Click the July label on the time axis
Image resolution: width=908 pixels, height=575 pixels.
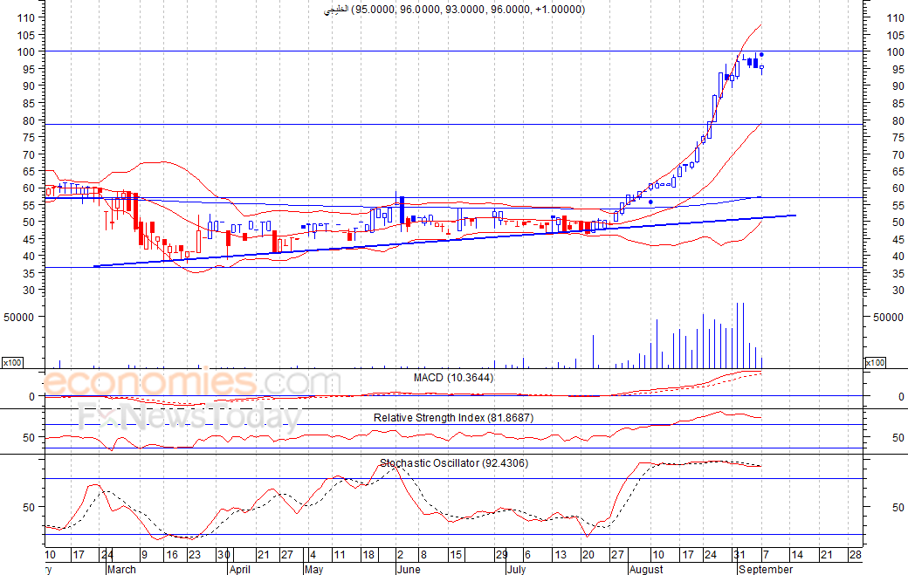click(x=518, y=569)
